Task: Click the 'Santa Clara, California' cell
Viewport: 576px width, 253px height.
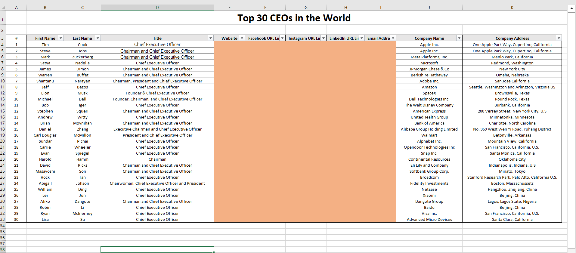Action: click(x=512, y=219)
